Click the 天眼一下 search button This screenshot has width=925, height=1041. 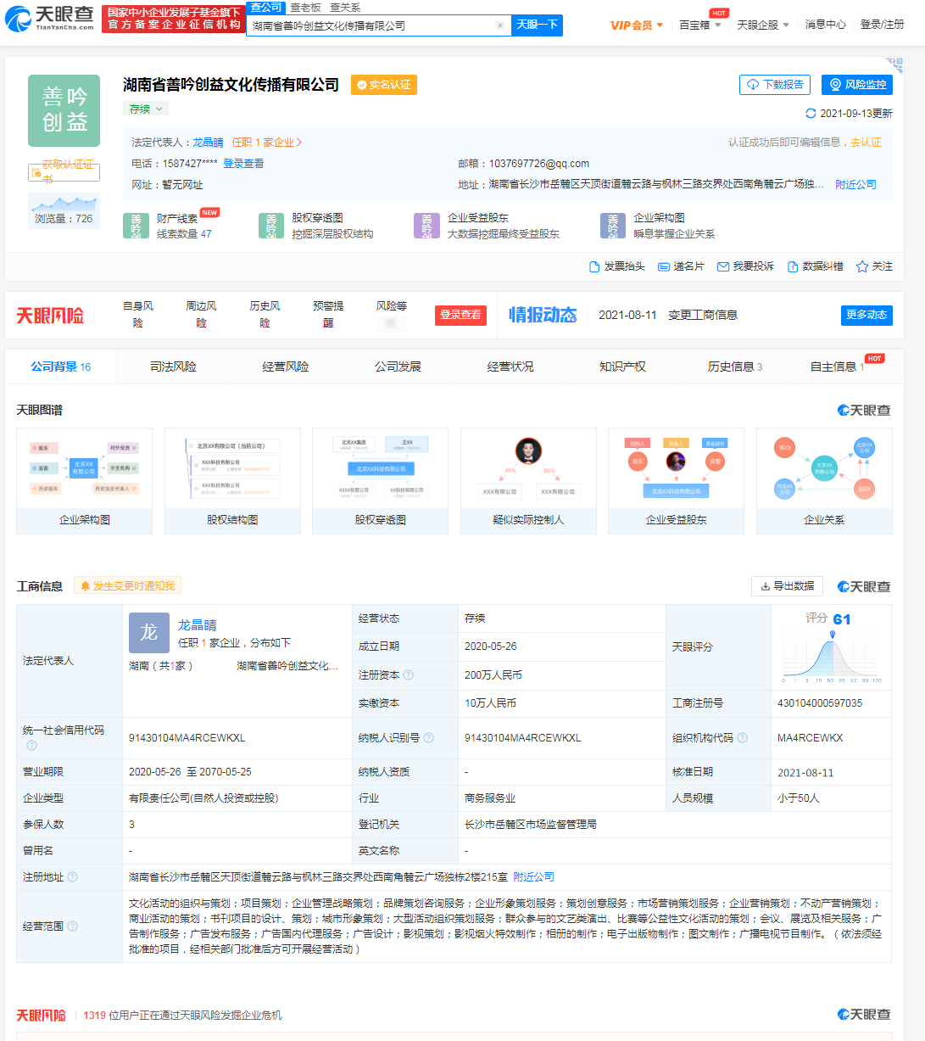[x=538, y=25]
